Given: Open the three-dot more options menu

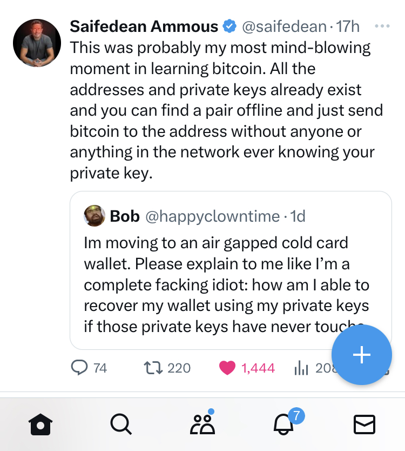Looking at the screenshot, I should point(382,26).
